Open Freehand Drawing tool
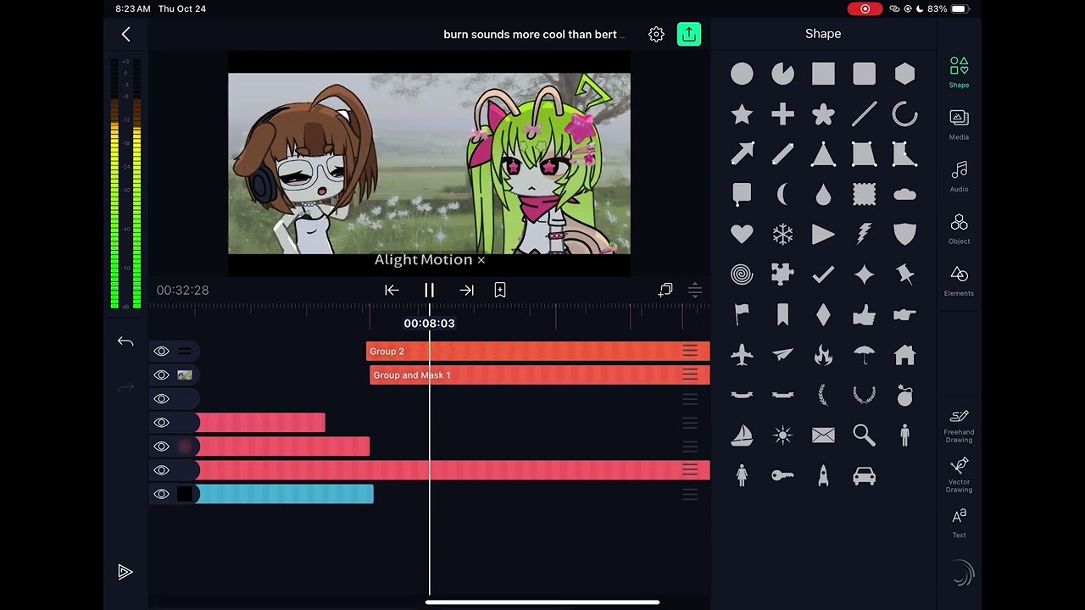 pos(959,425)
